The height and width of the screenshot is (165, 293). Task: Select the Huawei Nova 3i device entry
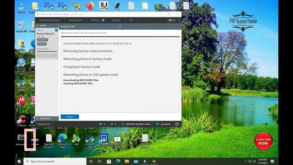coord(45,33)
